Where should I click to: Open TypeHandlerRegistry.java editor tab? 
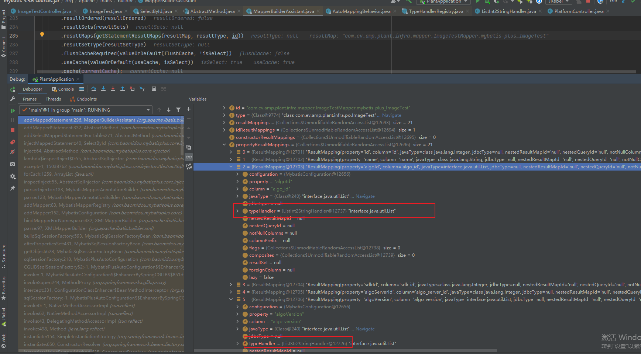(x=436, y=11)
